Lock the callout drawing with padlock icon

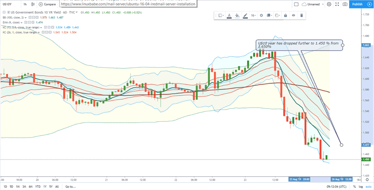(x=285, y=15)
